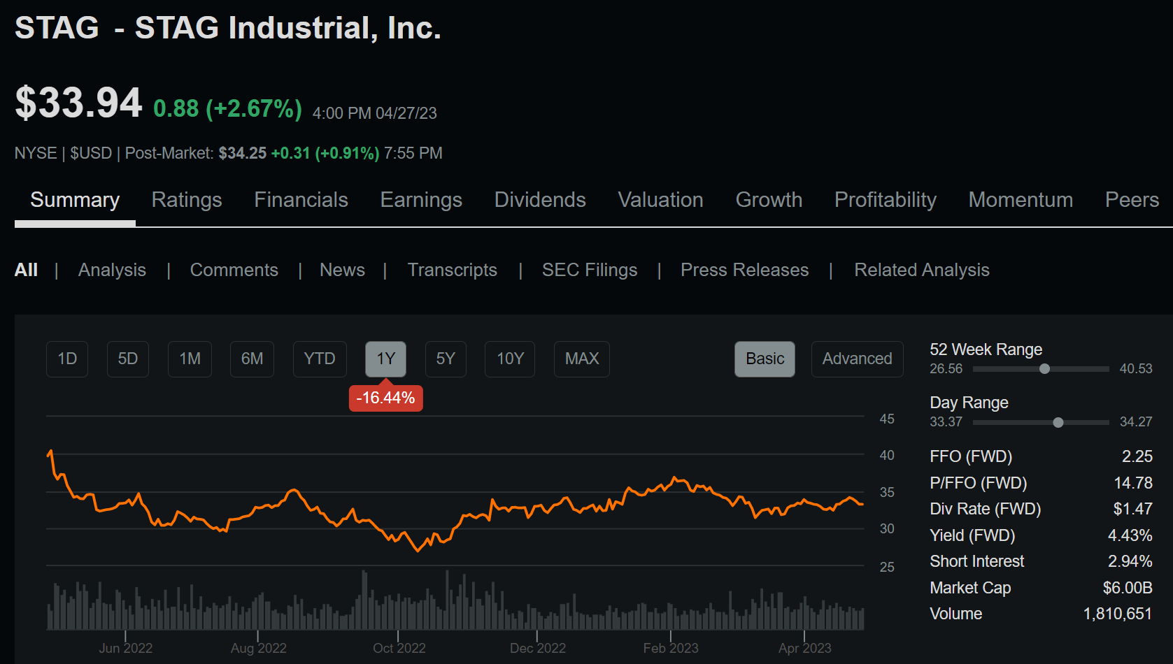Filter feed by Press Releases
Image resolution: width=1173 pixels, height=664 pixels.
click(x=744, y=270)
